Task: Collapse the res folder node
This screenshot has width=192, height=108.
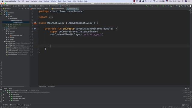Action: click(x=5, y=30)
